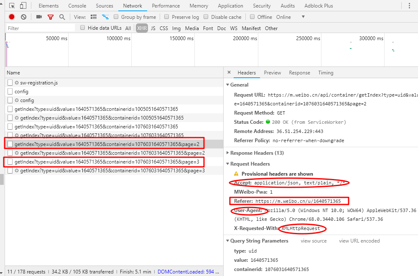Clear the network log

coord(24,17)
